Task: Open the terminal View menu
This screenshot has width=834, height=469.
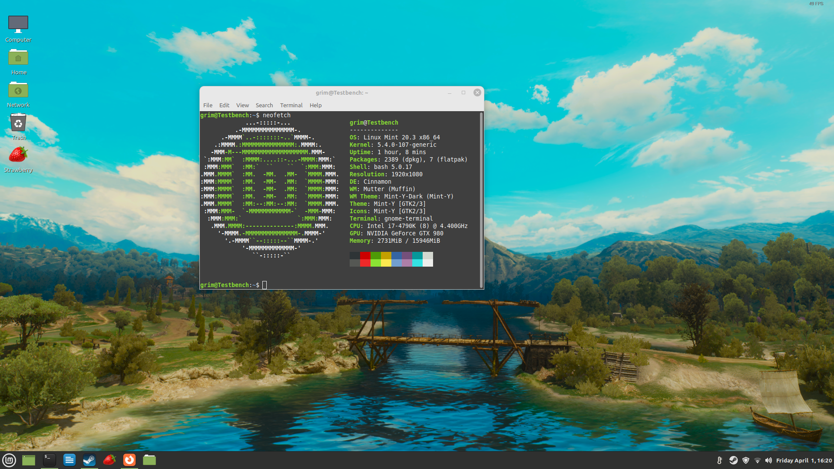Action: [x=242, y=105]
